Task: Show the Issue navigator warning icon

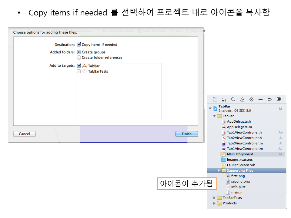Action: click(242, 99)
